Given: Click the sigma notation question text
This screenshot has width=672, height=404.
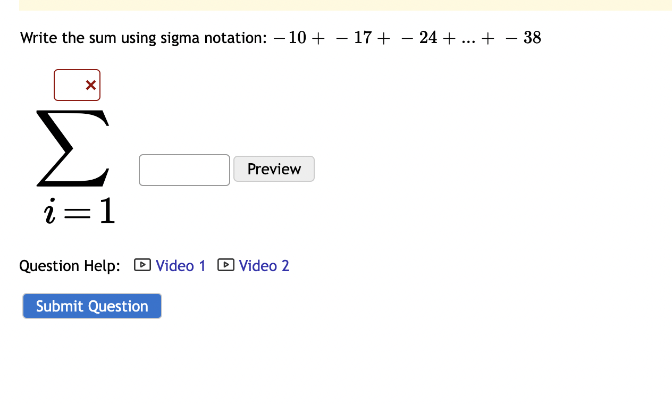Looking at the screenshot, I should [280, 37].
